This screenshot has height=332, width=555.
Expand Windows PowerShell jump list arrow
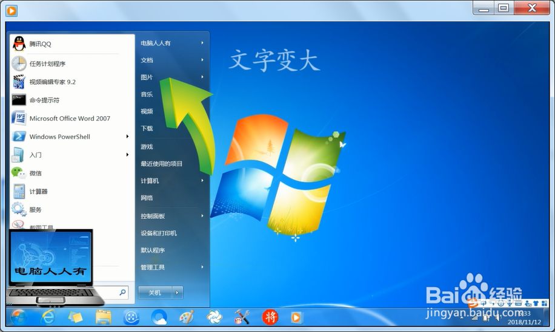coord(127,136)
